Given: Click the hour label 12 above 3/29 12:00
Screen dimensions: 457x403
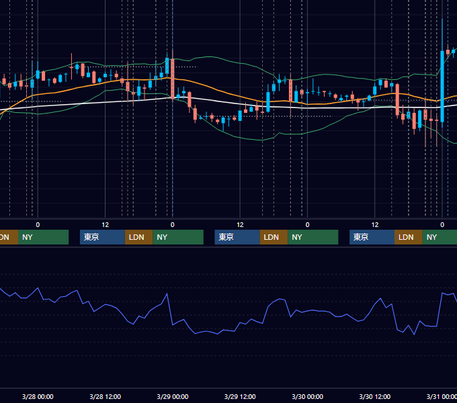Looking at the screenshot, I should point(240,225).
